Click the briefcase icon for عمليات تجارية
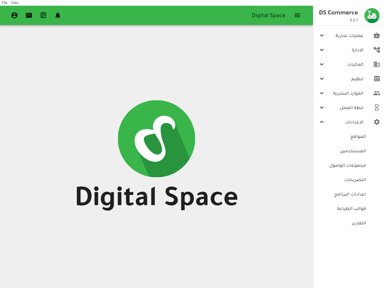This screenshot has width=384, height=288. pos(376,35)
